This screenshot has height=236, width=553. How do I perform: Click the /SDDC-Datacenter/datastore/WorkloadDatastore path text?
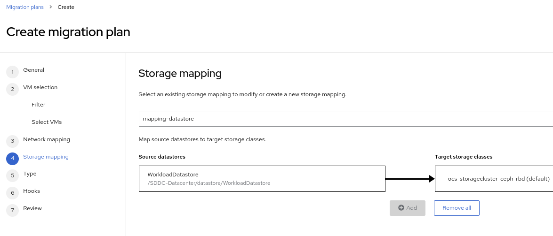coord(209,183)
